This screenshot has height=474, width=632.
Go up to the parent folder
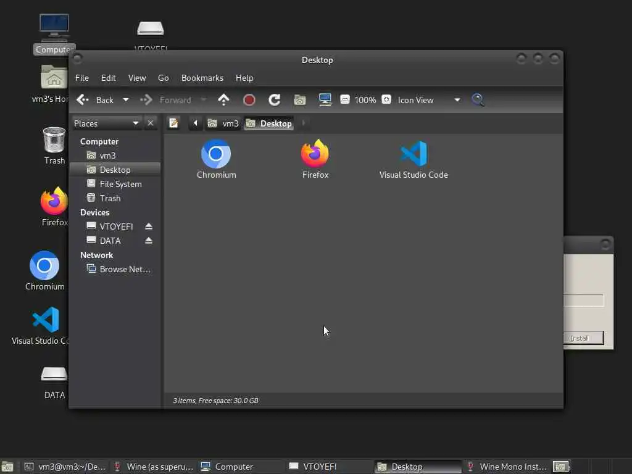(223, 99)
